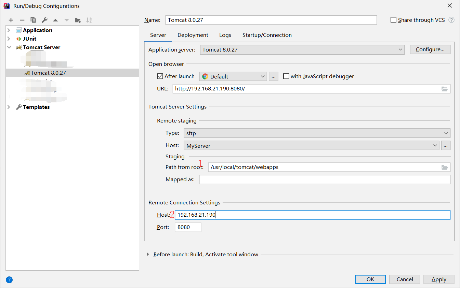Click the JUnit node icon

(19, 39)
